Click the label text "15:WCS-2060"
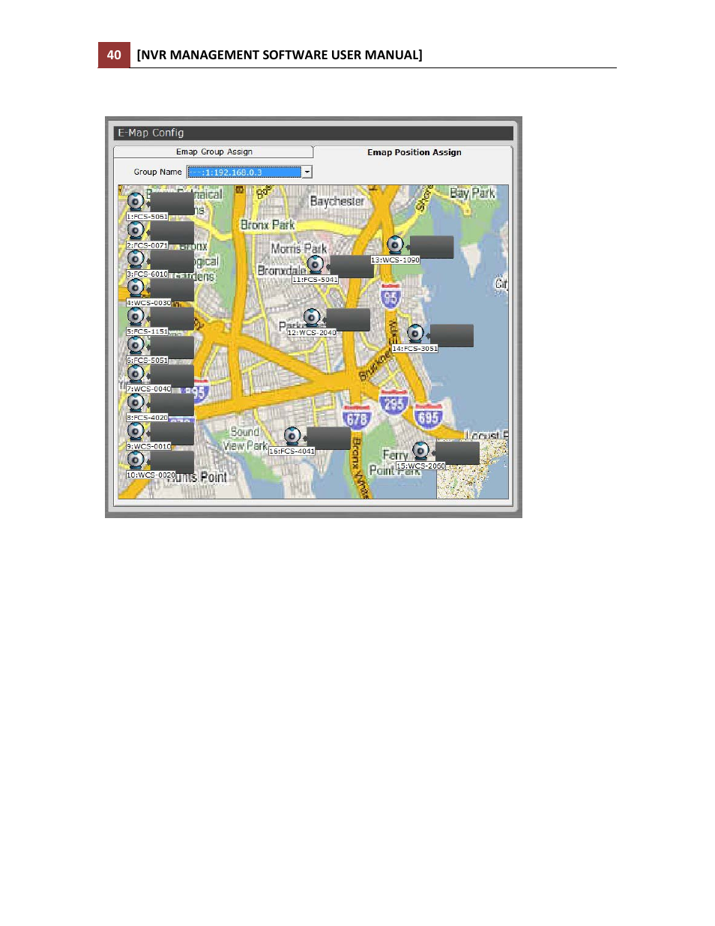The image size is (715, 926). pos(420,466)
